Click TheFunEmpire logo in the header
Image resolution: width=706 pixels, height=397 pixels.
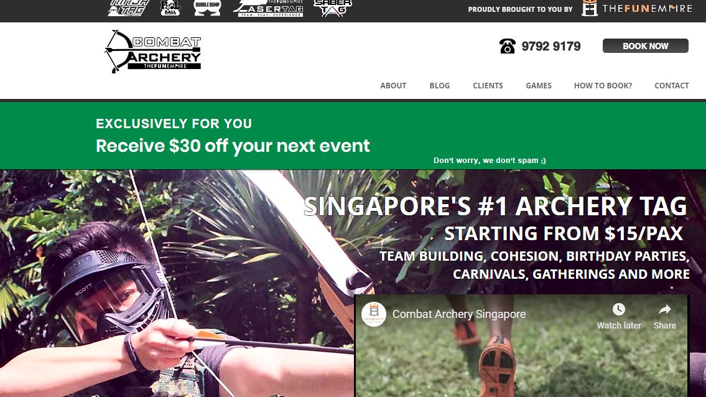click(x=637, y=9)
